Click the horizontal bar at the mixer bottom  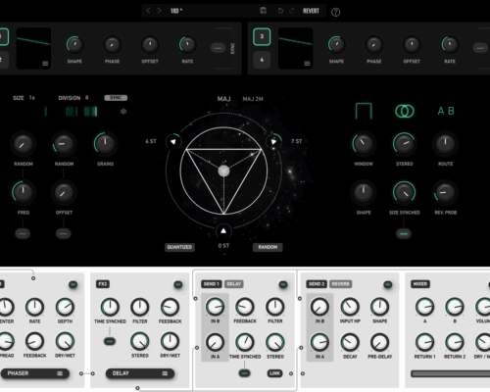(x=450, y=373)
